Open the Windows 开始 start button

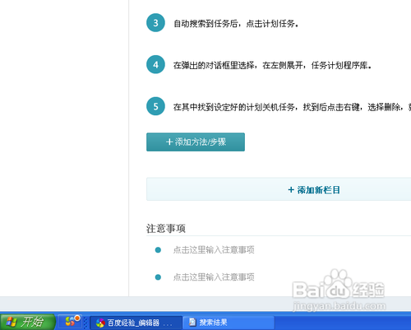point(28,322)
